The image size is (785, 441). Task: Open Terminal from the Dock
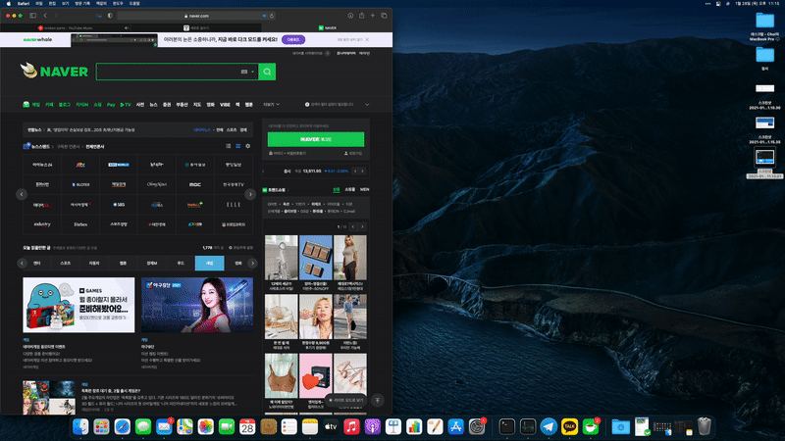pos(506,427)
